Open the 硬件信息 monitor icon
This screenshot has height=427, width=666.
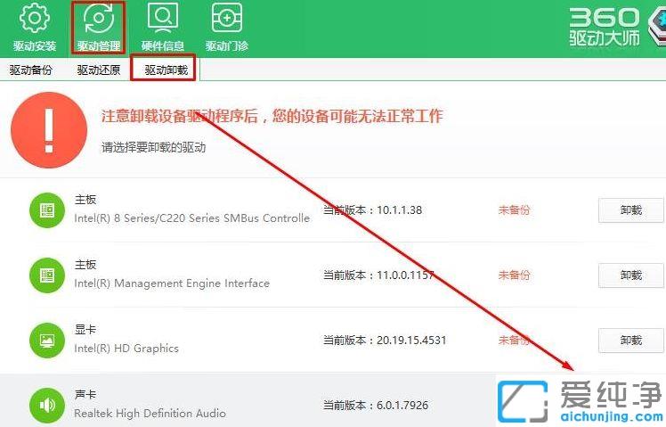point(163,19)
